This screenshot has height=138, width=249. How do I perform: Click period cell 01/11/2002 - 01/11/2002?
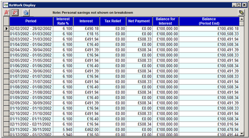(x=31, y=119)
